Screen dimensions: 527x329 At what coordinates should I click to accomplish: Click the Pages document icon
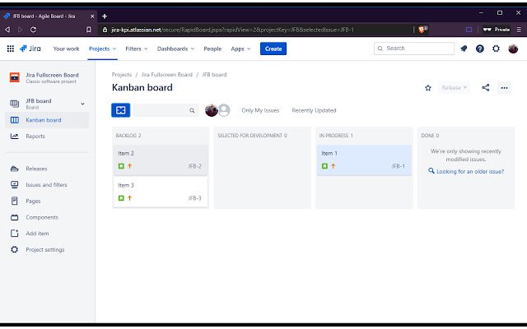pos(15,201)
